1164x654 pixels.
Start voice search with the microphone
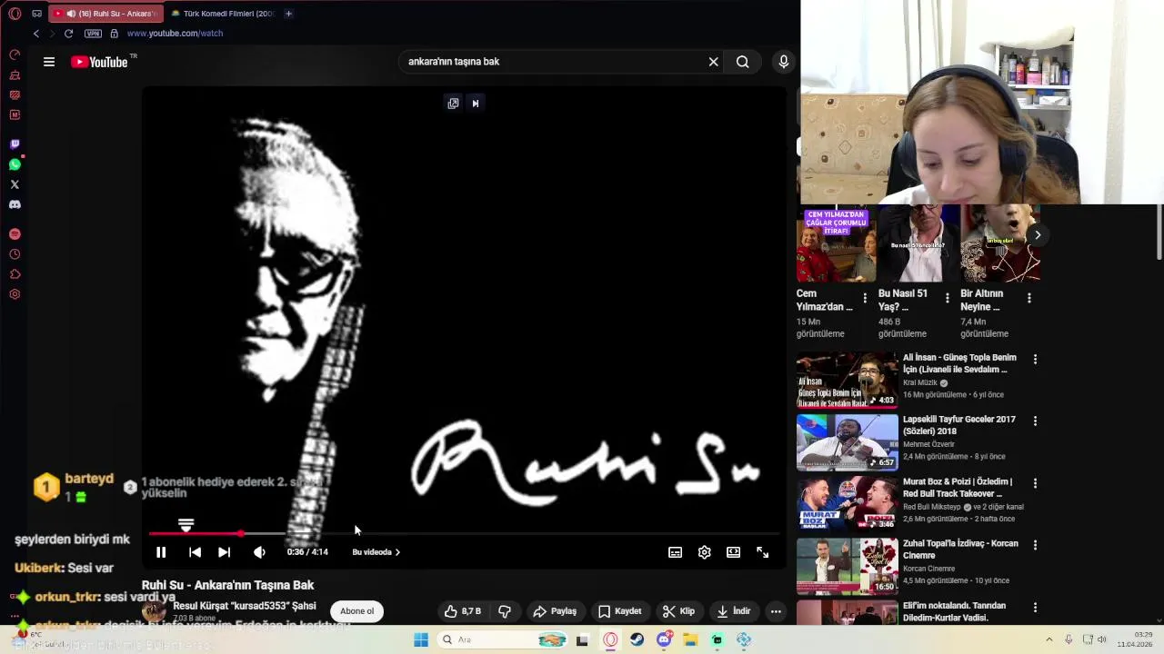[783, 62]
